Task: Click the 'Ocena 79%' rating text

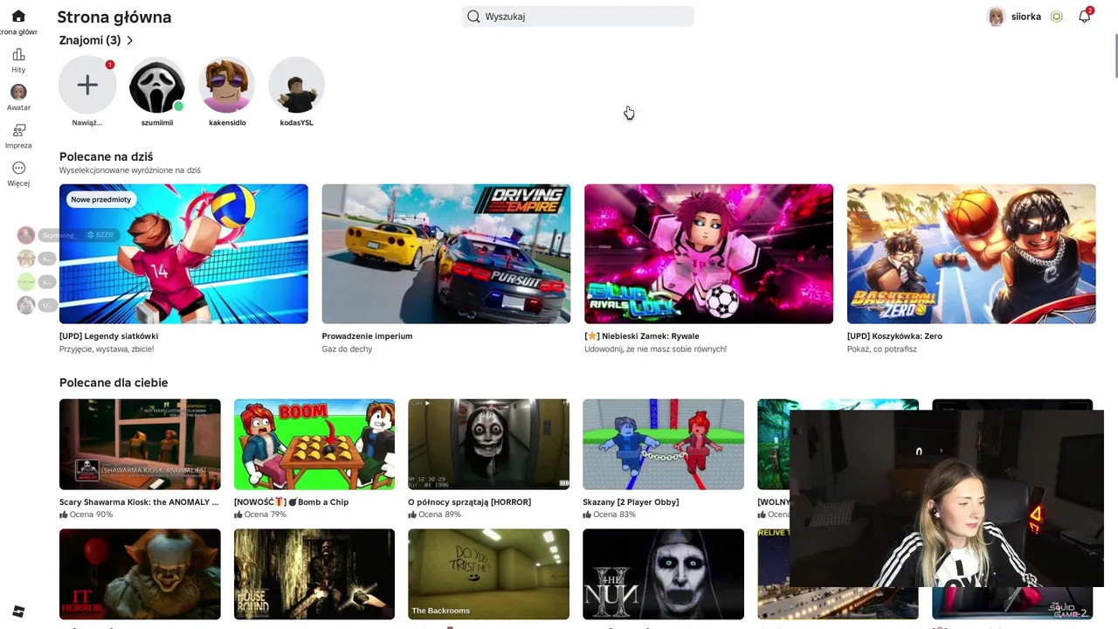Action: coord(266,515)
